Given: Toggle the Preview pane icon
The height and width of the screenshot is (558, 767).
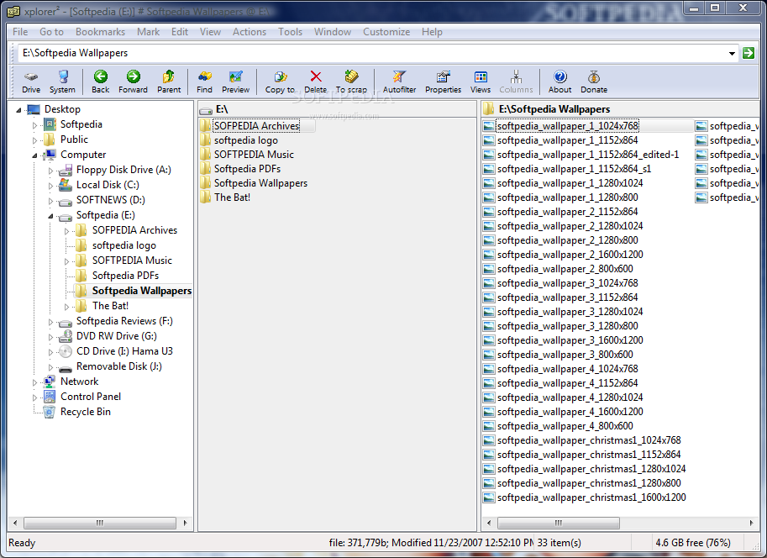Looking at the screenshot, I should (235, 82).
